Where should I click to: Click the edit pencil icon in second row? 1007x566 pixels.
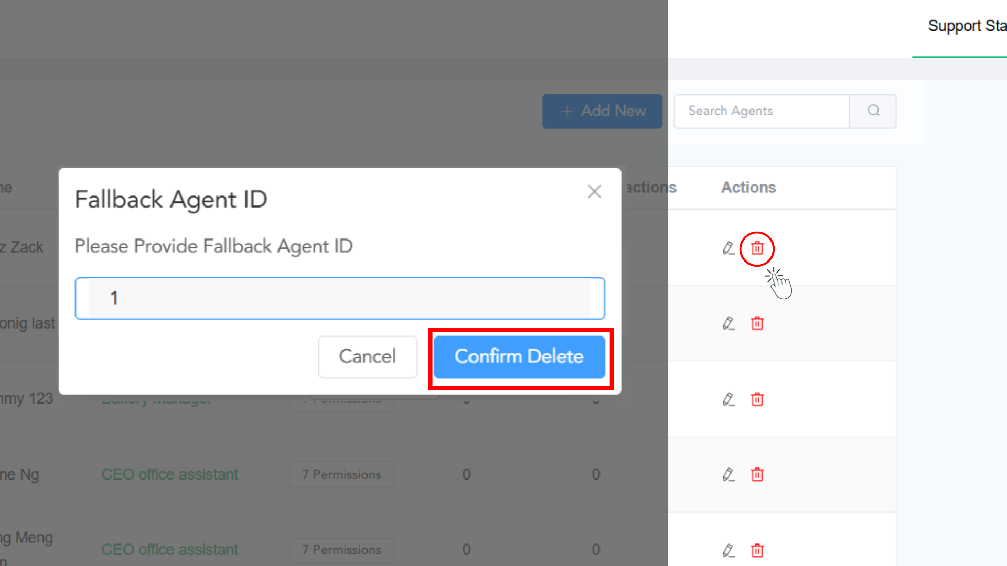click(x=728, y=323)
